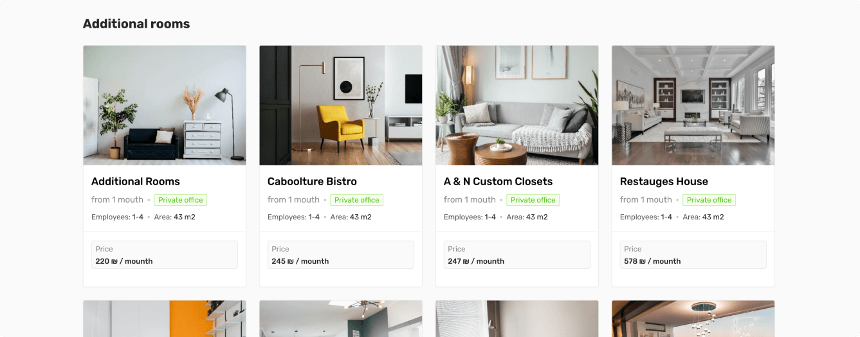This screenshot has height=337, width=860.
Task: Click the Additional Rooms card title
Action: [136, 181]
